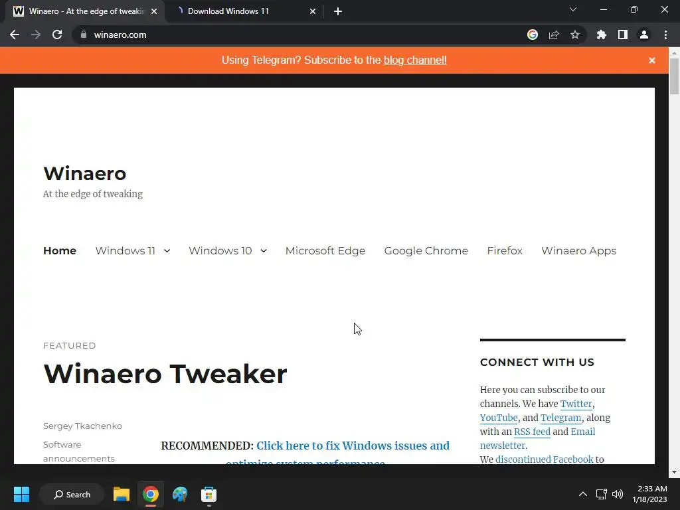Screen dimensions: 680x510
Task: Open the Telegram link in sidebar
Action: click(560, 418)
